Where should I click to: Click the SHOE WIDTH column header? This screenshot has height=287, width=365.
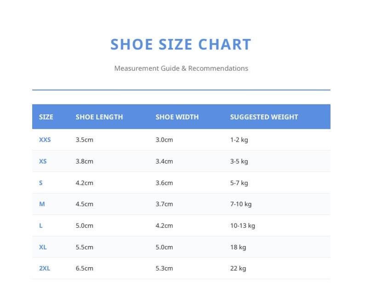pos(177,117)
